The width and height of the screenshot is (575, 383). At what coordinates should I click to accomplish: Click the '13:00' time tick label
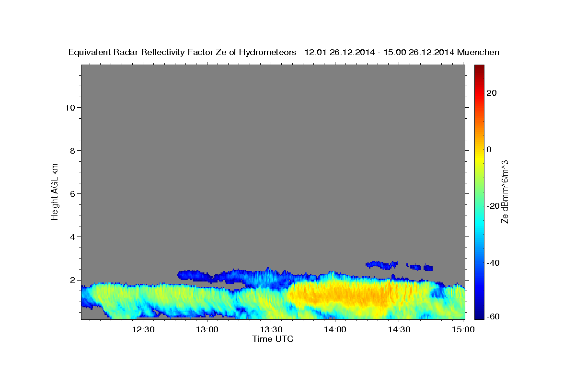207,330
